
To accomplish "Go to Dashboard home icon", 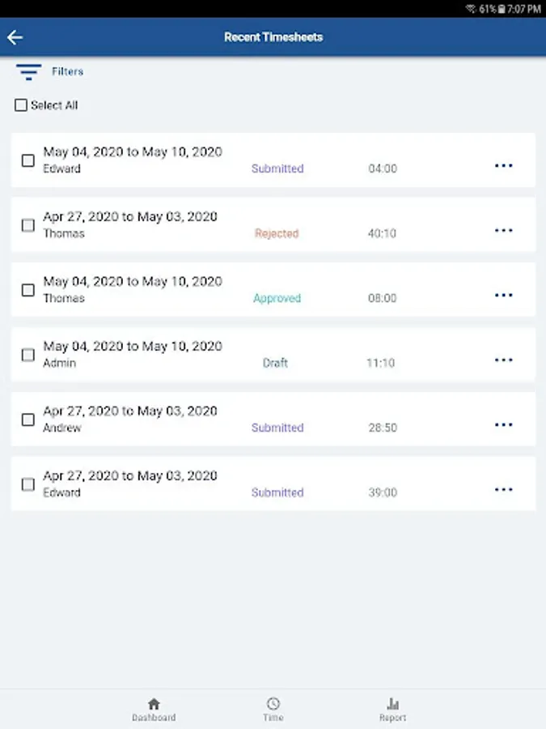I will [154, 704].
